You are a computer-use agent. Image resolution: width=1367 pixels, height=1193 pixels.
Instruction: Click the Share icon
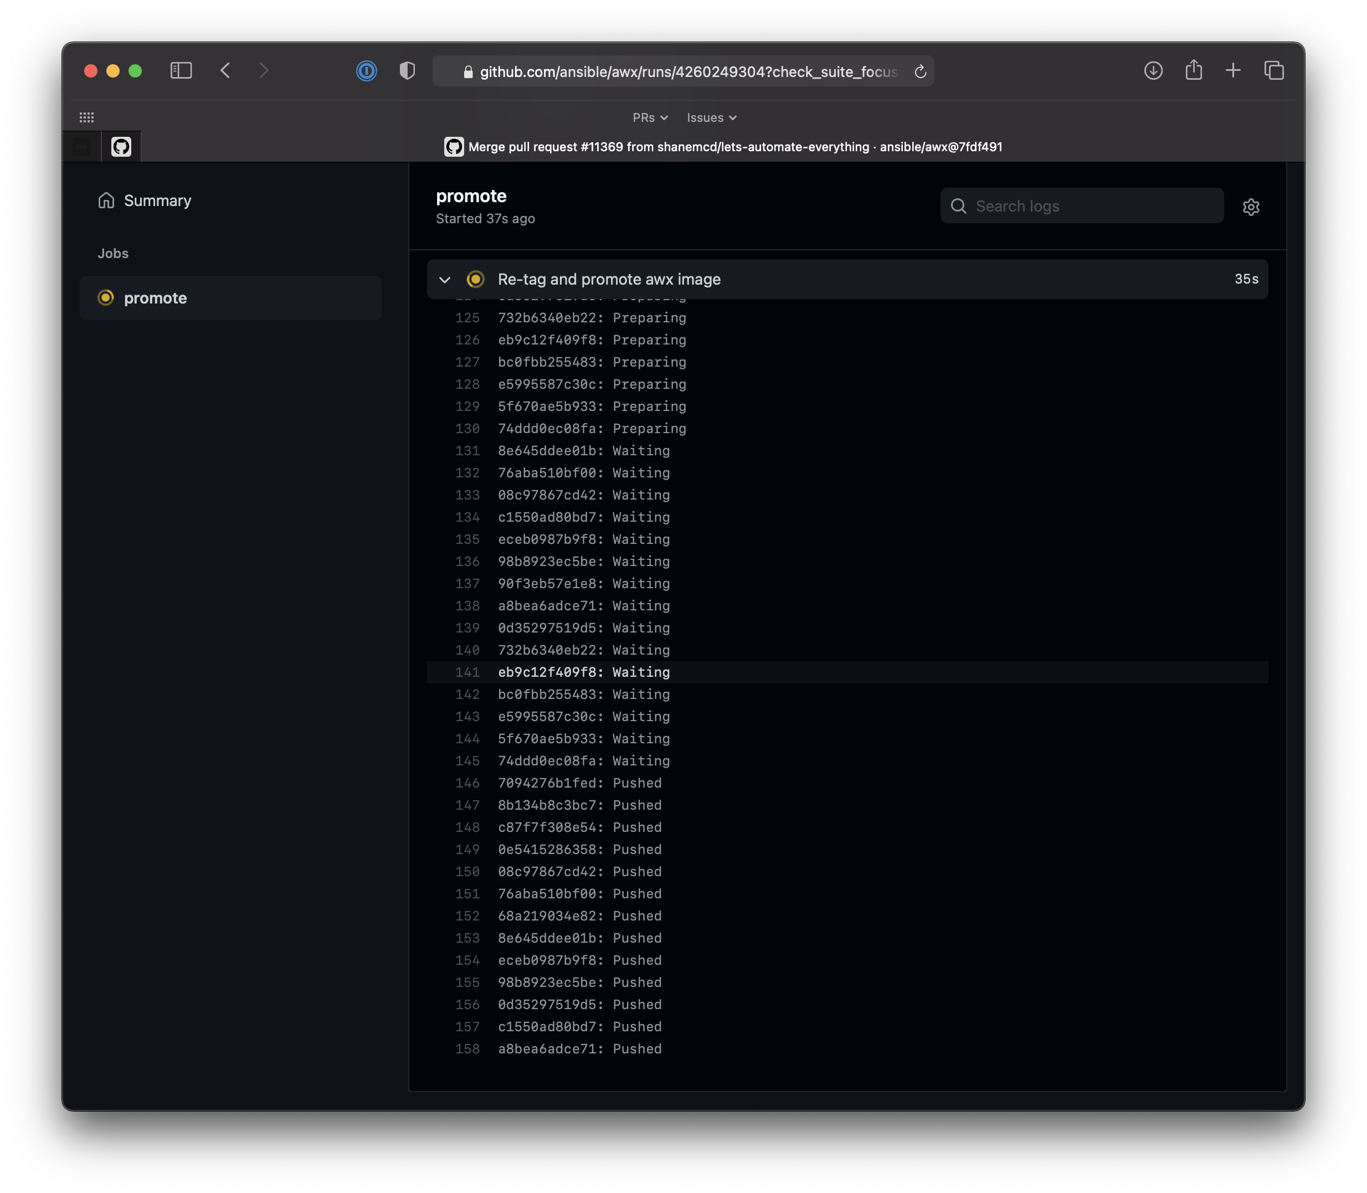click(1193, 70)
